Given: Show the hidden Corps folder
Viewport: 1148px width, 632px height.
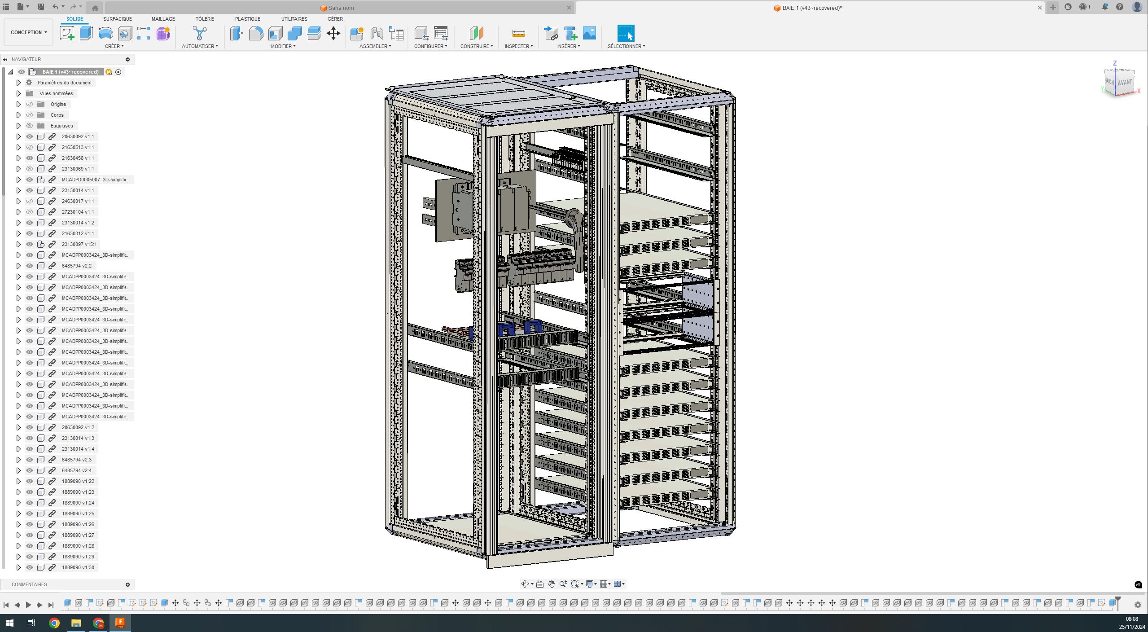Looking at the screenshot, I should point(30,115).
